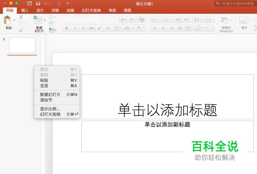Open the font color A dropdown arrow
257x174 pixels.
144,28
